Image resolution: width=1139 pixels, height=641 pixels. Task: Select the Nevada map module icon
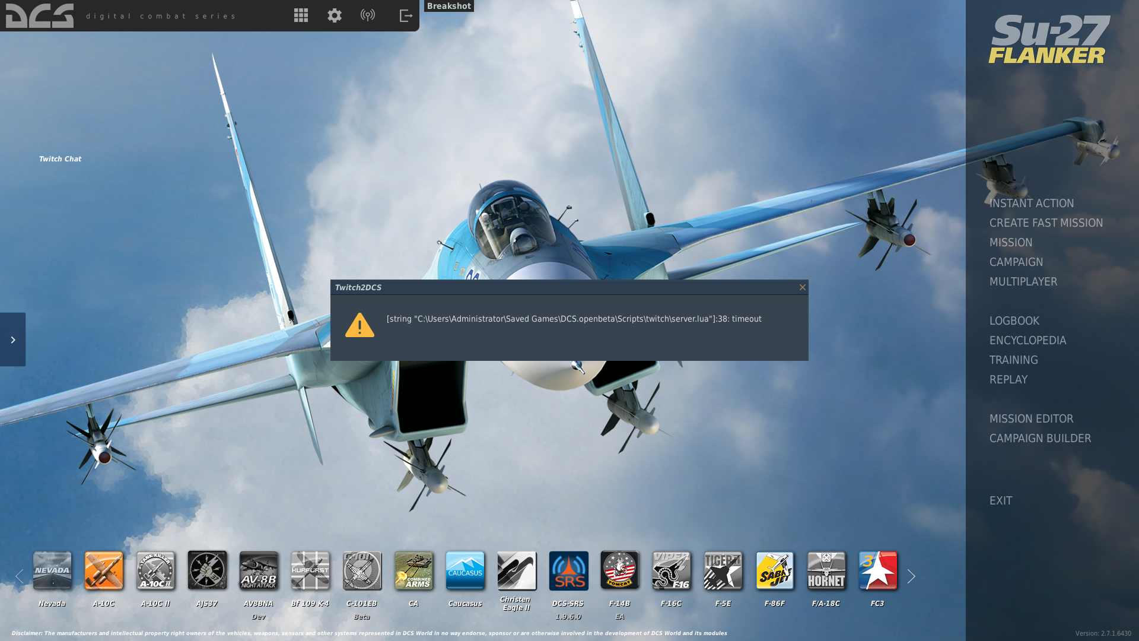52,570
